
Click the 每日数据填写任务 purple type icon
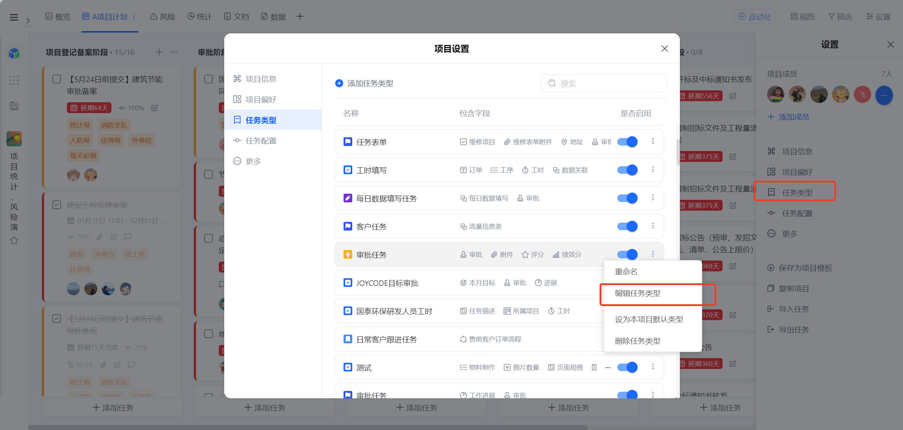click(348, 198)
